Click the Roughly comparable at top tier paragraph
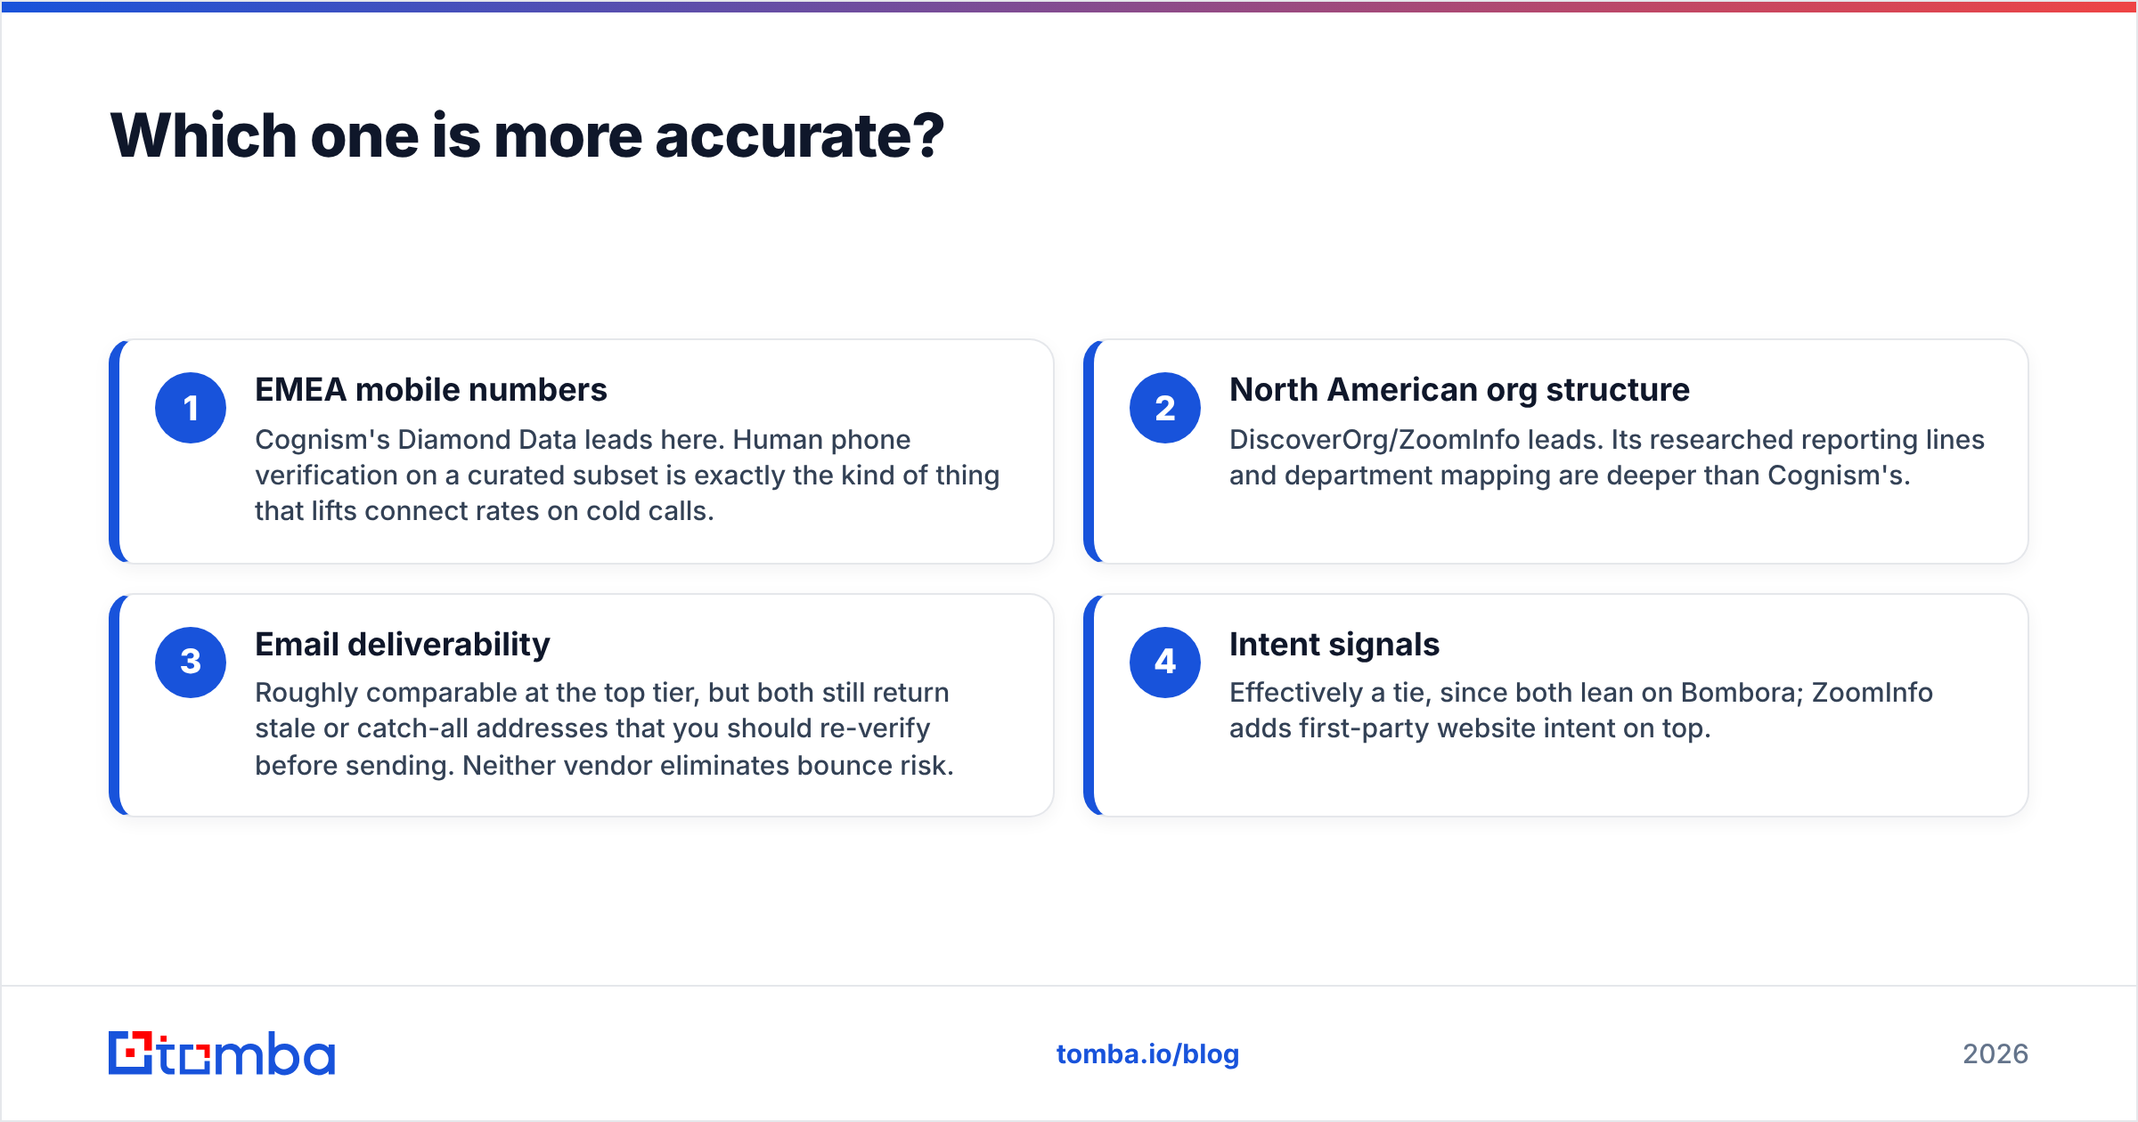The image size is (2138, 1122). coord(604,729)
